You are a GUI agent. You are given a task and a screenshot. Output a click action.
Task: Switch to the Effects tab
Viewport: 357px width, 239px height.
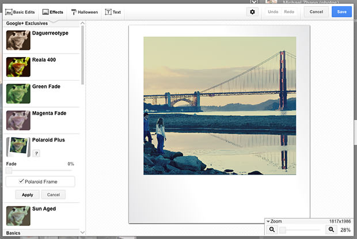pyautogui.click(x=53, y=12)
